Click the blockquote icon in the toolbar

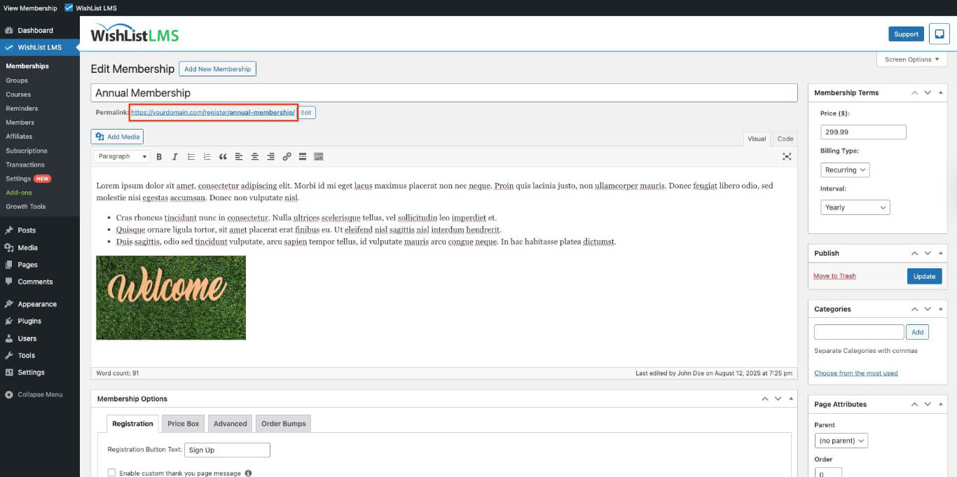223,156
